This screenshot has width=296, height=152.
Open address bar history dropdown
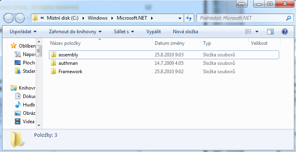180,18
